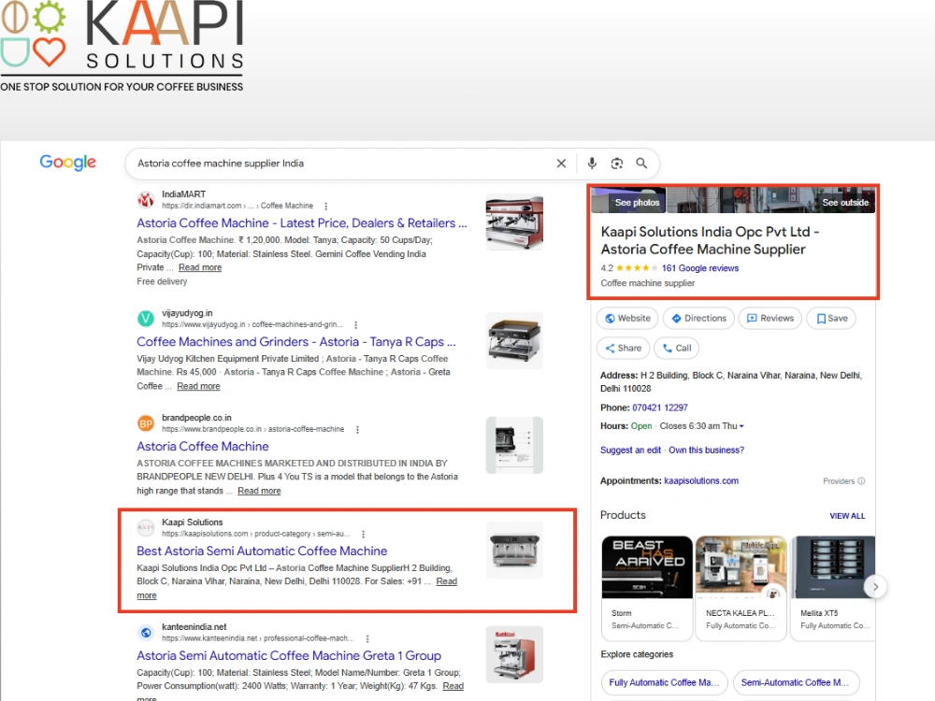The image size is (935, 701).
Task: Click the kanteenindia.net red machine thumbnail
Action: 514,654
